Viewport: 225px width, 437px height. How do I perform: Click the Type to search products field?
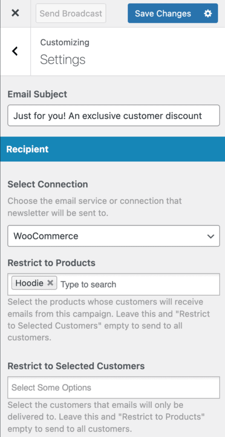point(139,284)
